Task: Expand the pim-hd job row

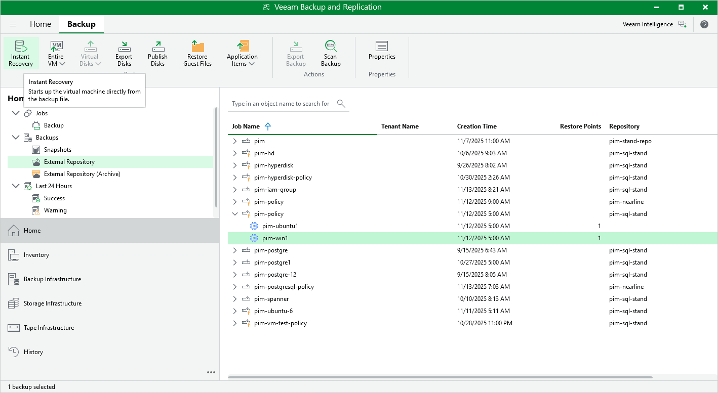Action: [234, 153]
